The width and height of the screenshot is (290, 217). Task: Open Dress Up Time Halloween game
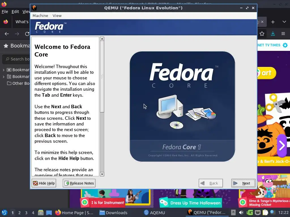pyautogui.click(x=191, y=203)
